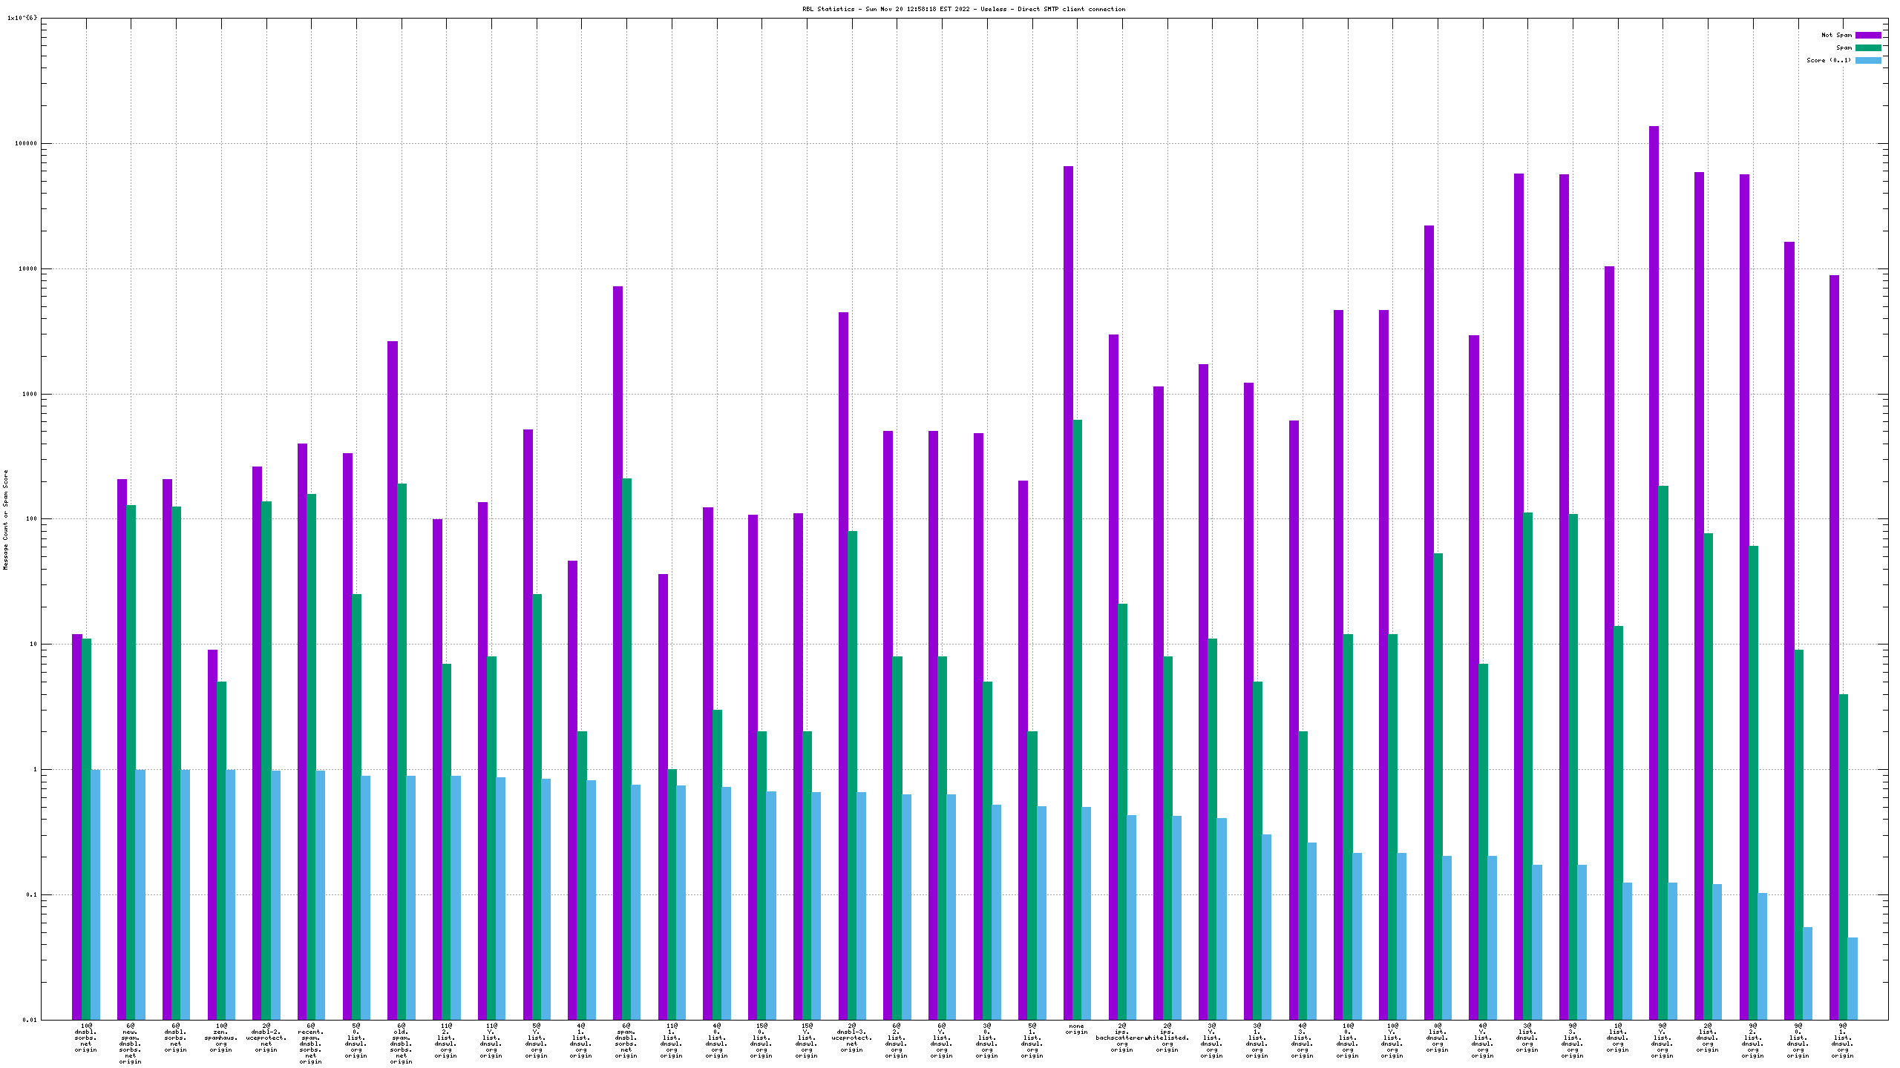Click the RBL Statistics chart title
Image resolution: width=1900 pixels, height=1068 pixels.
pyautogui.click(x=963, y=9)
